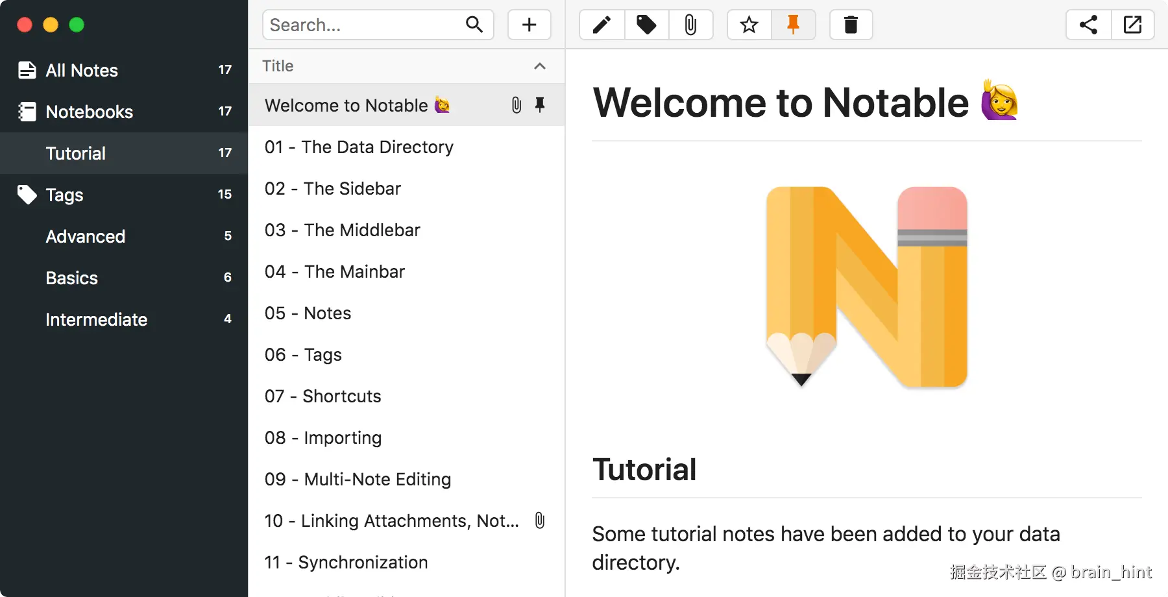Open note 04 - The Mainbar
Screen dimensions: 1168x597
coord(407,271)
